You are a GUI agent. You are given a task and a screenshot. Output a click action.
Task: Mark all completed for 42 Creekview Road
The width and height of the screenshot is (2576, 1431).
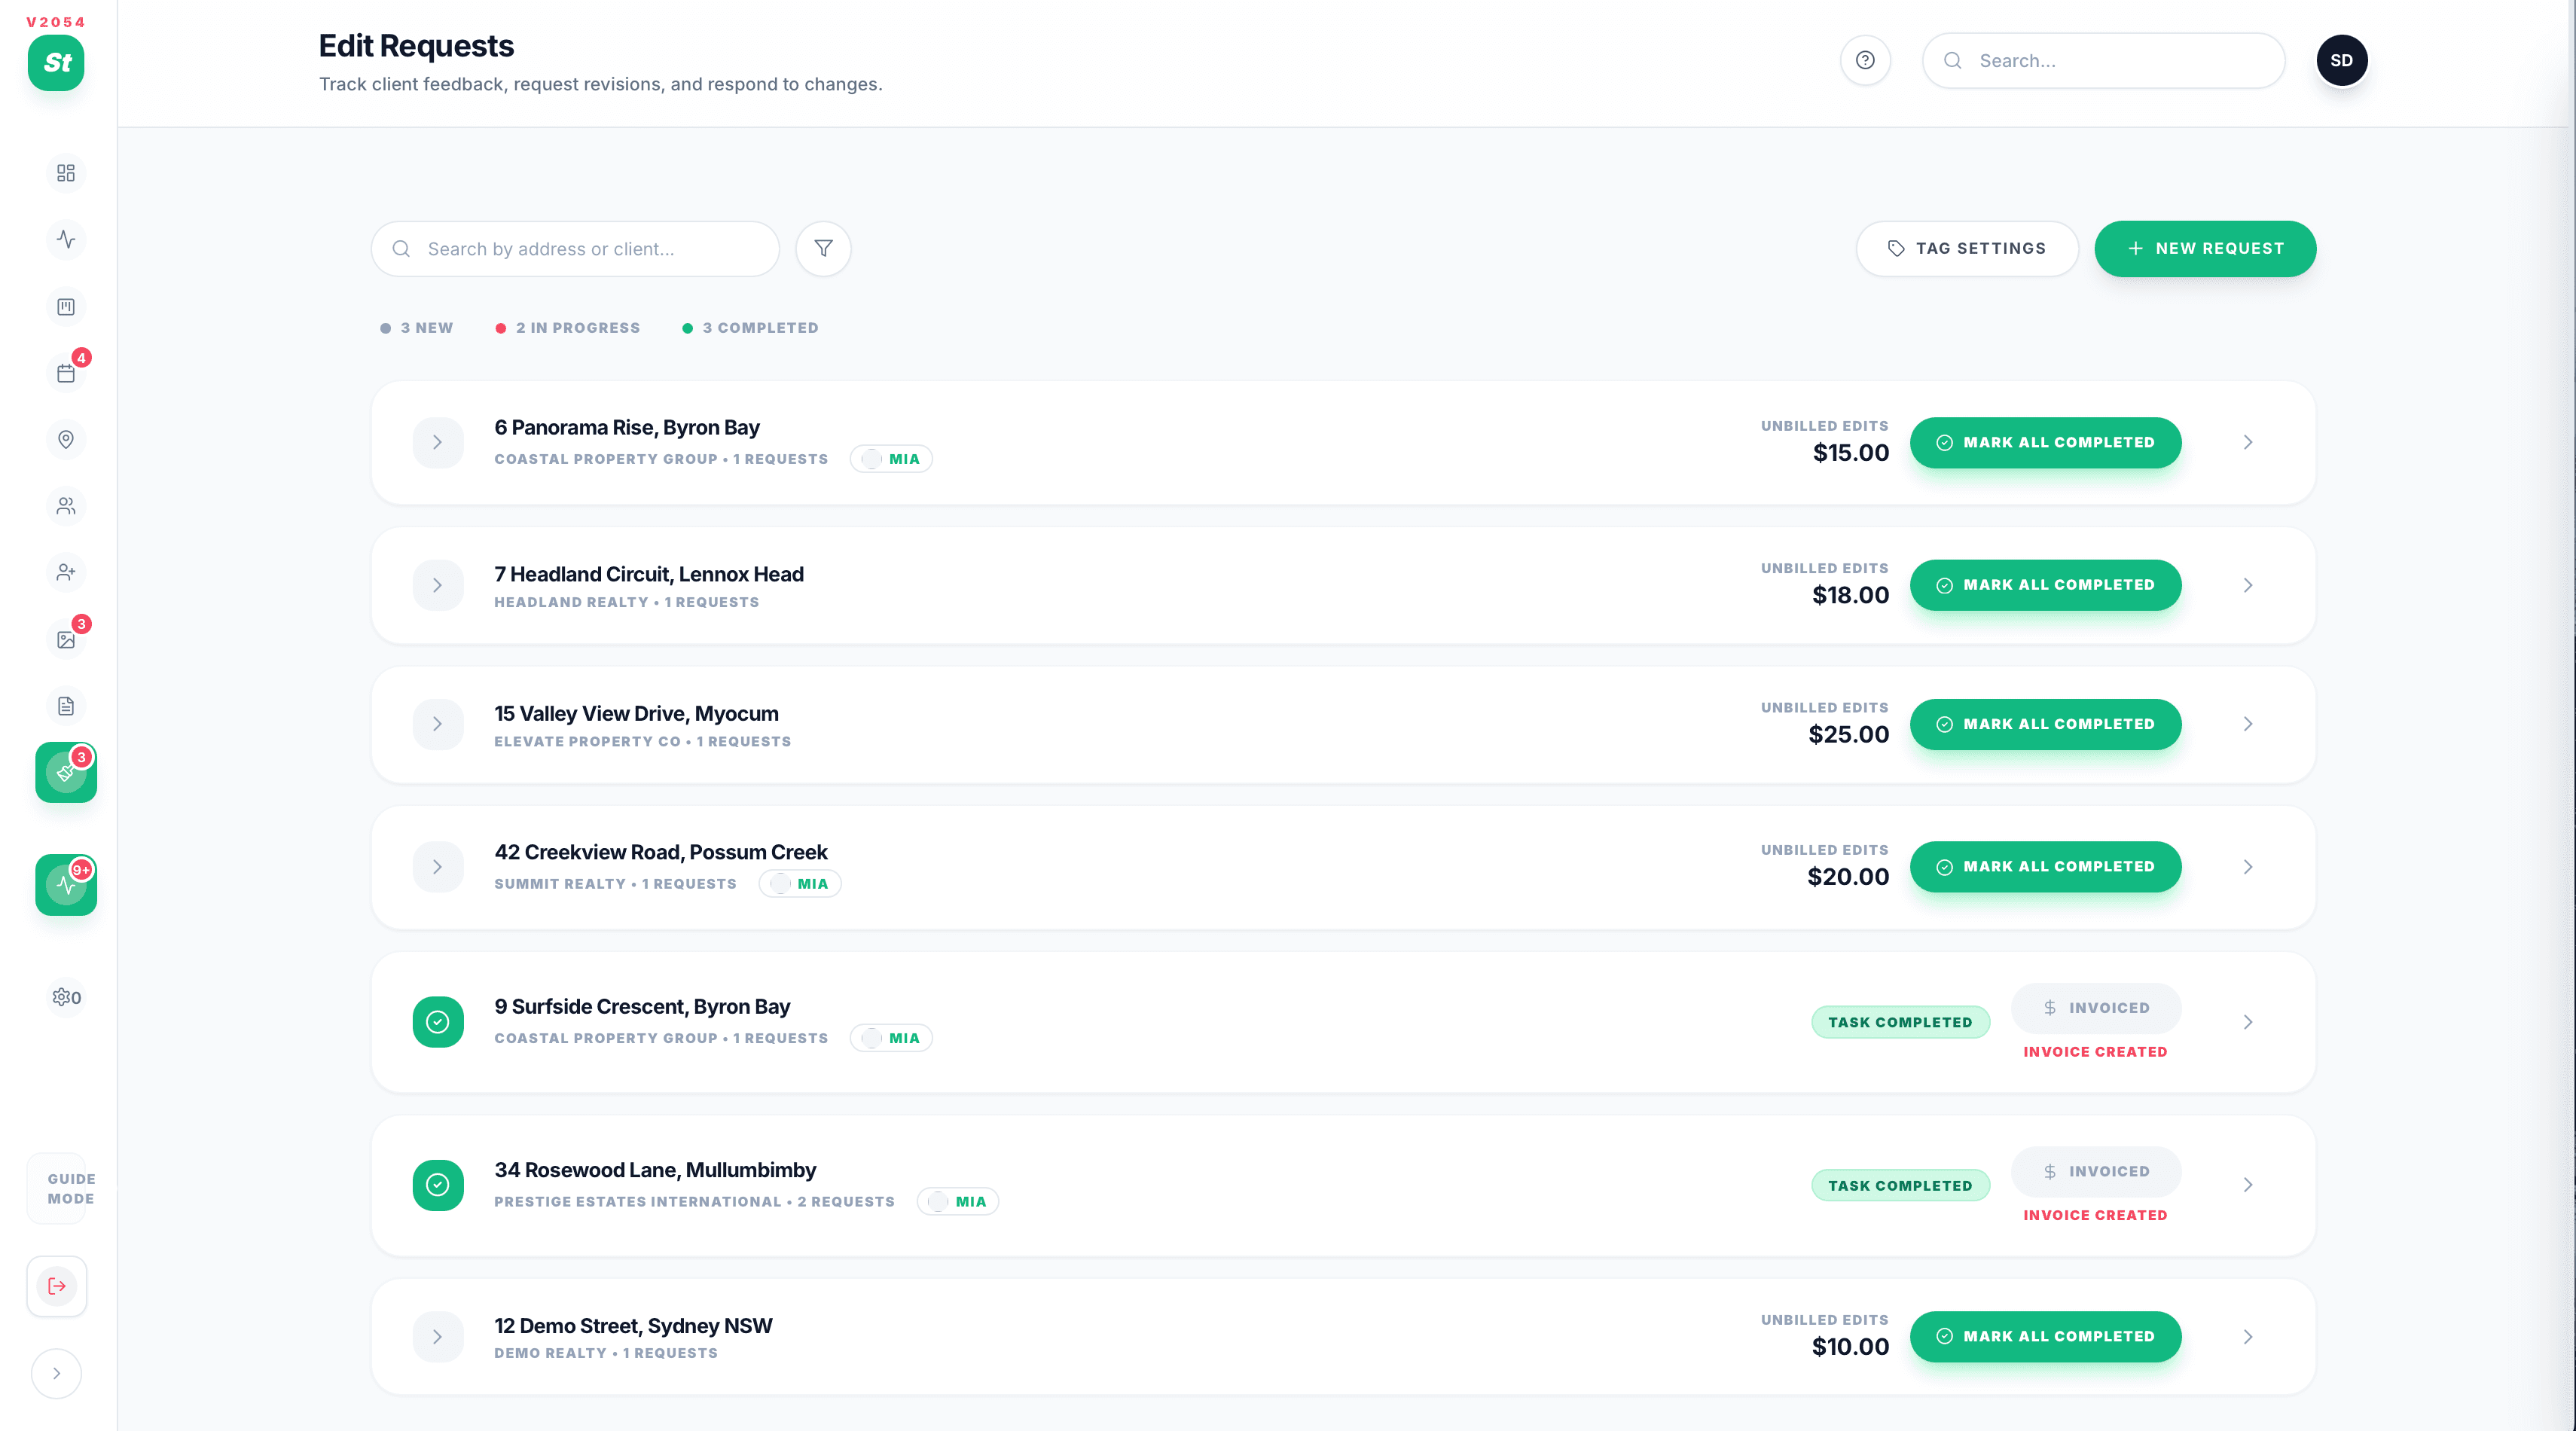coord(2045,867)
